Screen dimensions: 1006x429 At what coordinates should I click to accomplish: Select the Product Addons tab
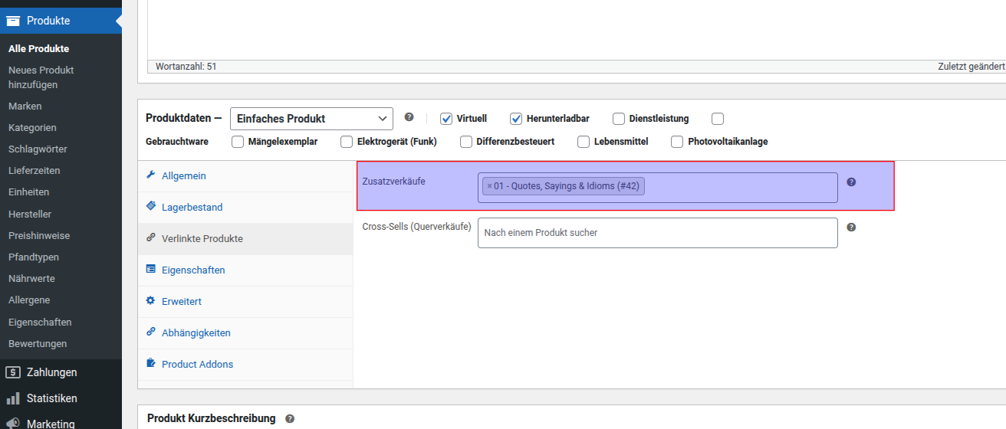[197, 365]
